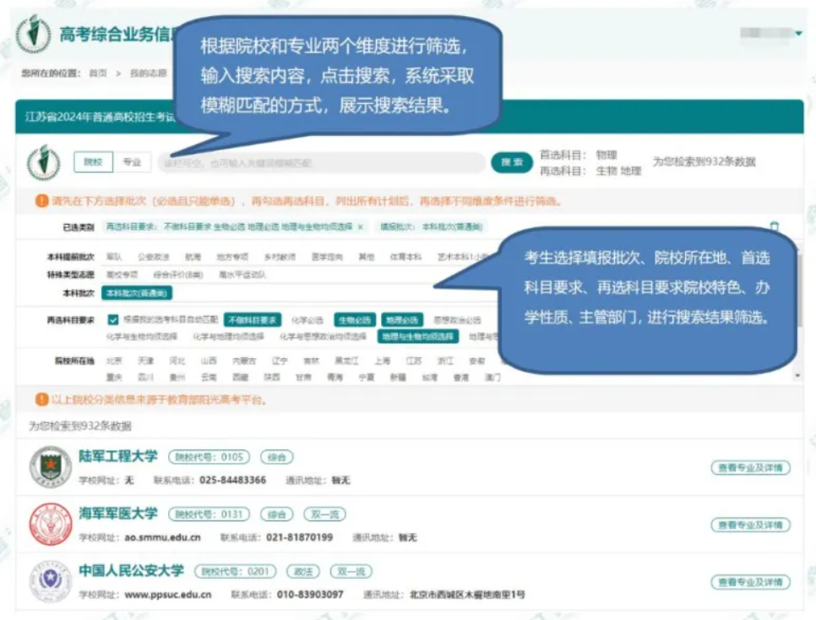The image size is (816, 620).
Task: Click 双一流 tag beside 海军军医大学
Action: pyautogui.click(x=324, y=514)
